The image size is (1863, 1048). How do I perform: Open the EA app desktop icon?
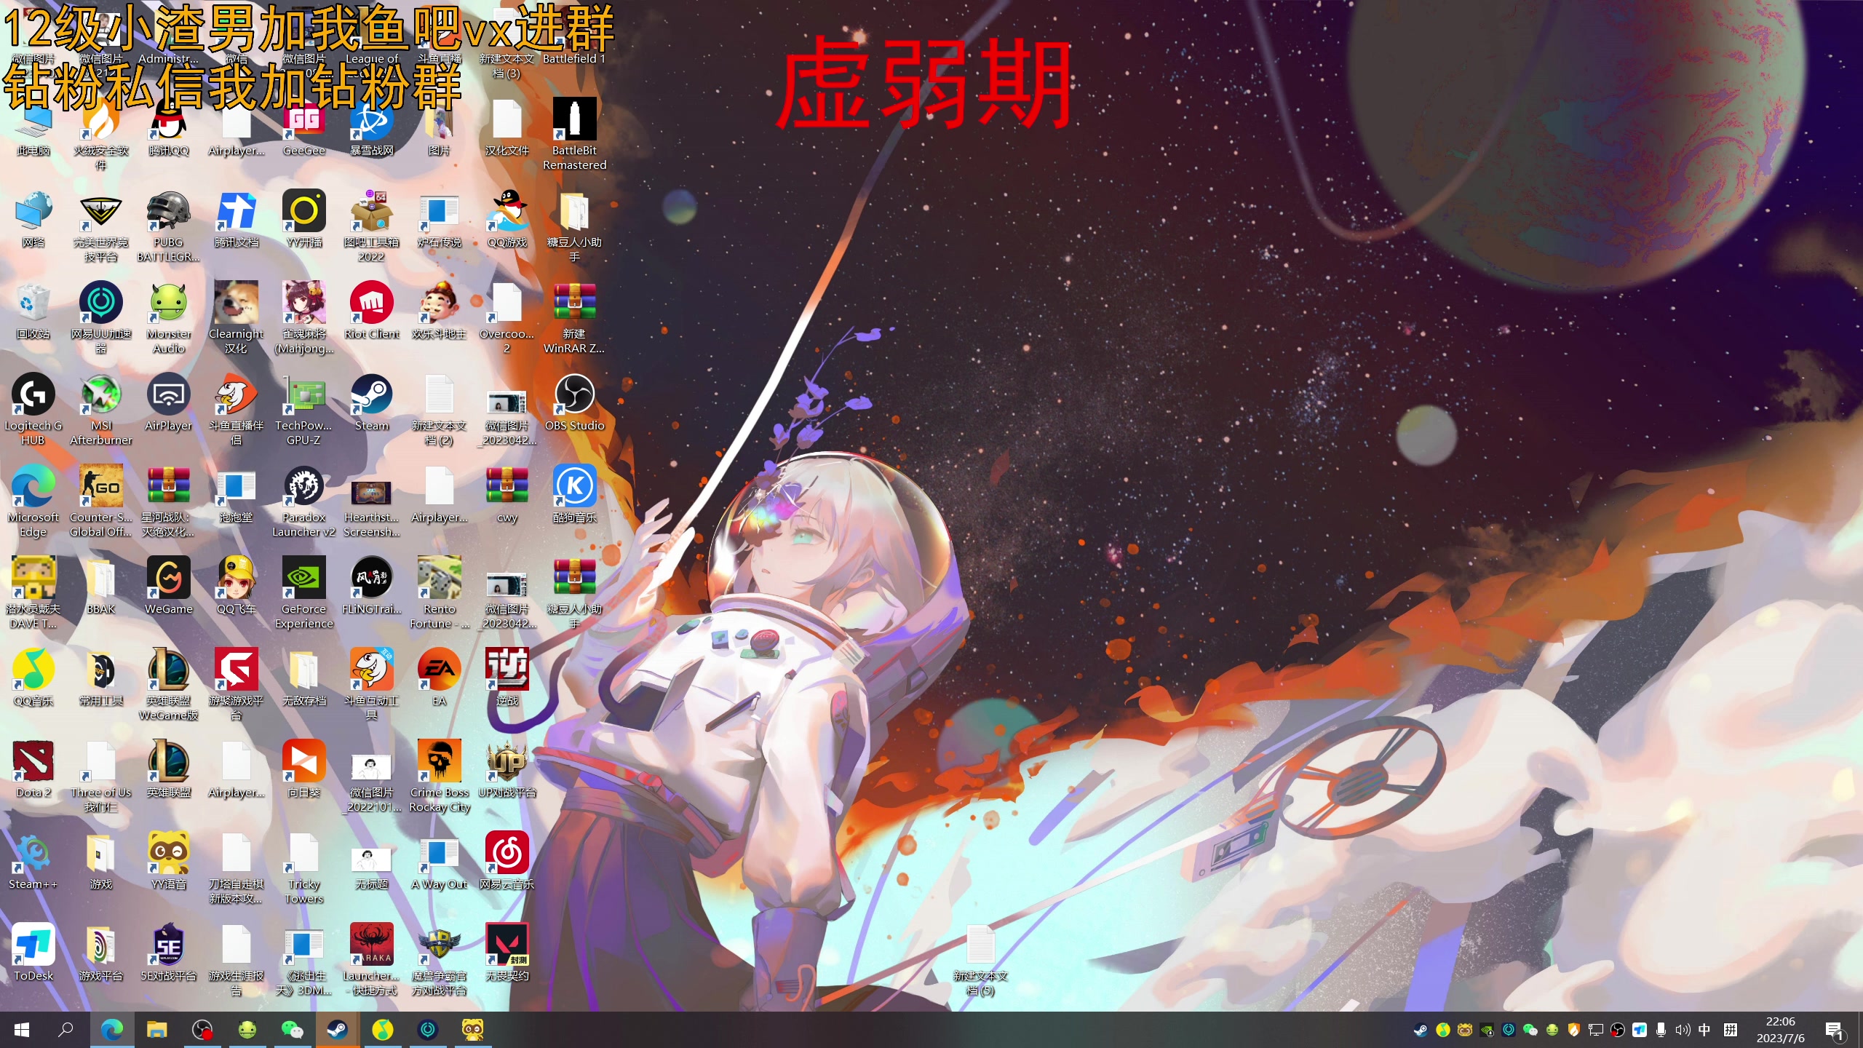pos(439,678)
